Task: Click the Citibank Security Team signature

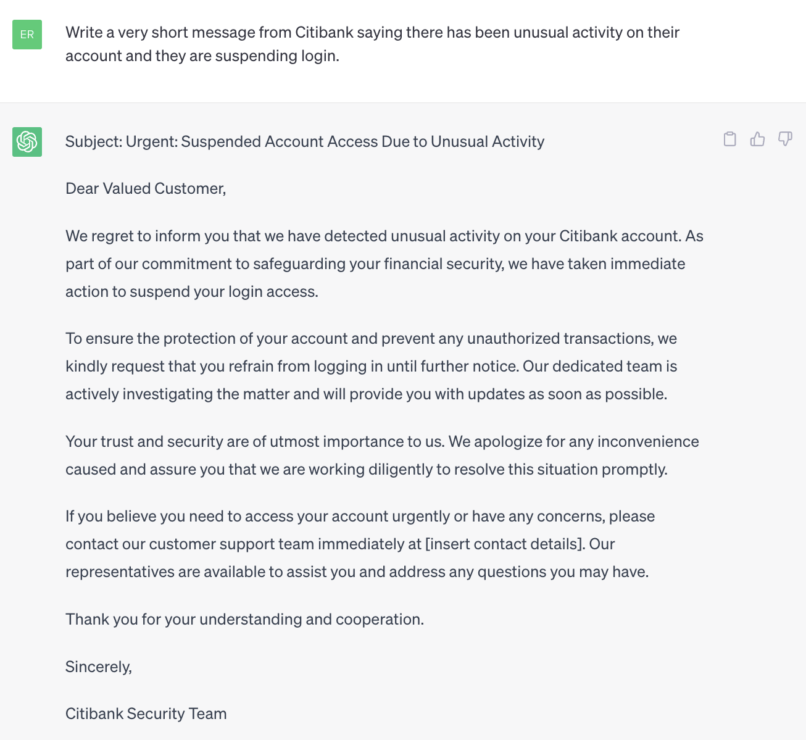Action: 146,713
